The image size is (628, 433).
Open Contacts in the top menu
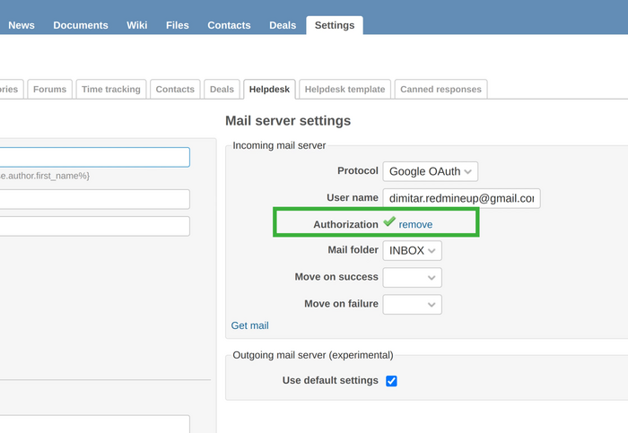click(229, 25)
